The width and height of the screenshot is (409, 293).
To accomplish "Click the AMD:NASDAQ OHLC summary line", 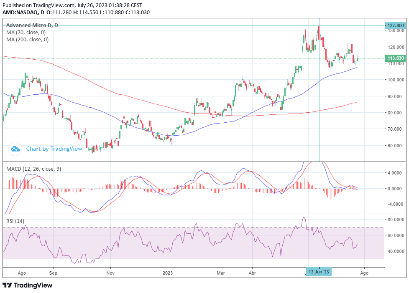I will click(x=76, y=12).
